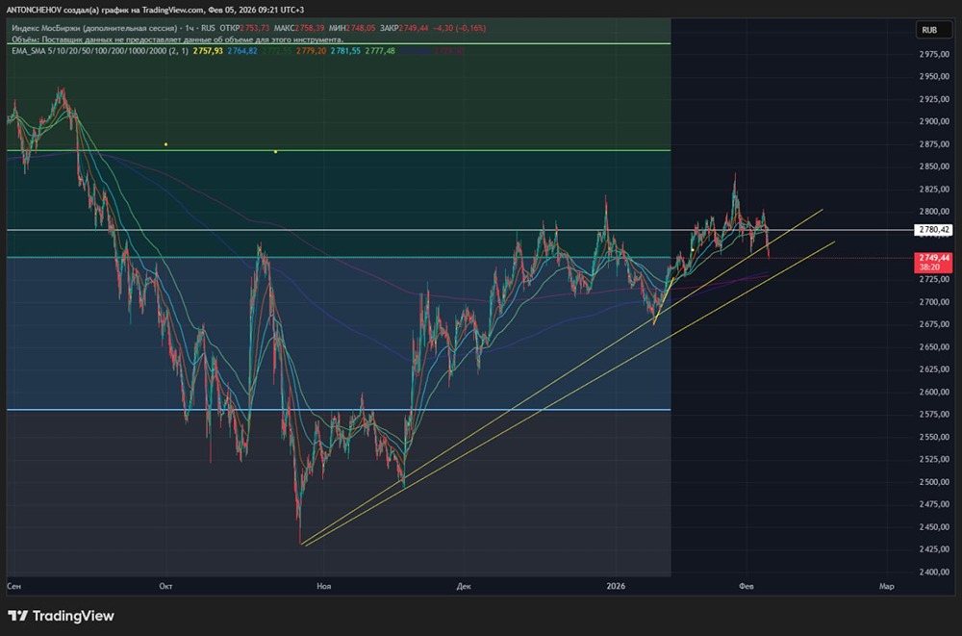Screen dimensions: 962x636
Task: Click the Фев label on time axis
Action: [747, 586]
